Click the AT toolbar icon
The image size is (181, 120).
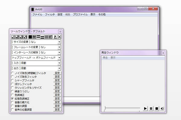(51, 37)
